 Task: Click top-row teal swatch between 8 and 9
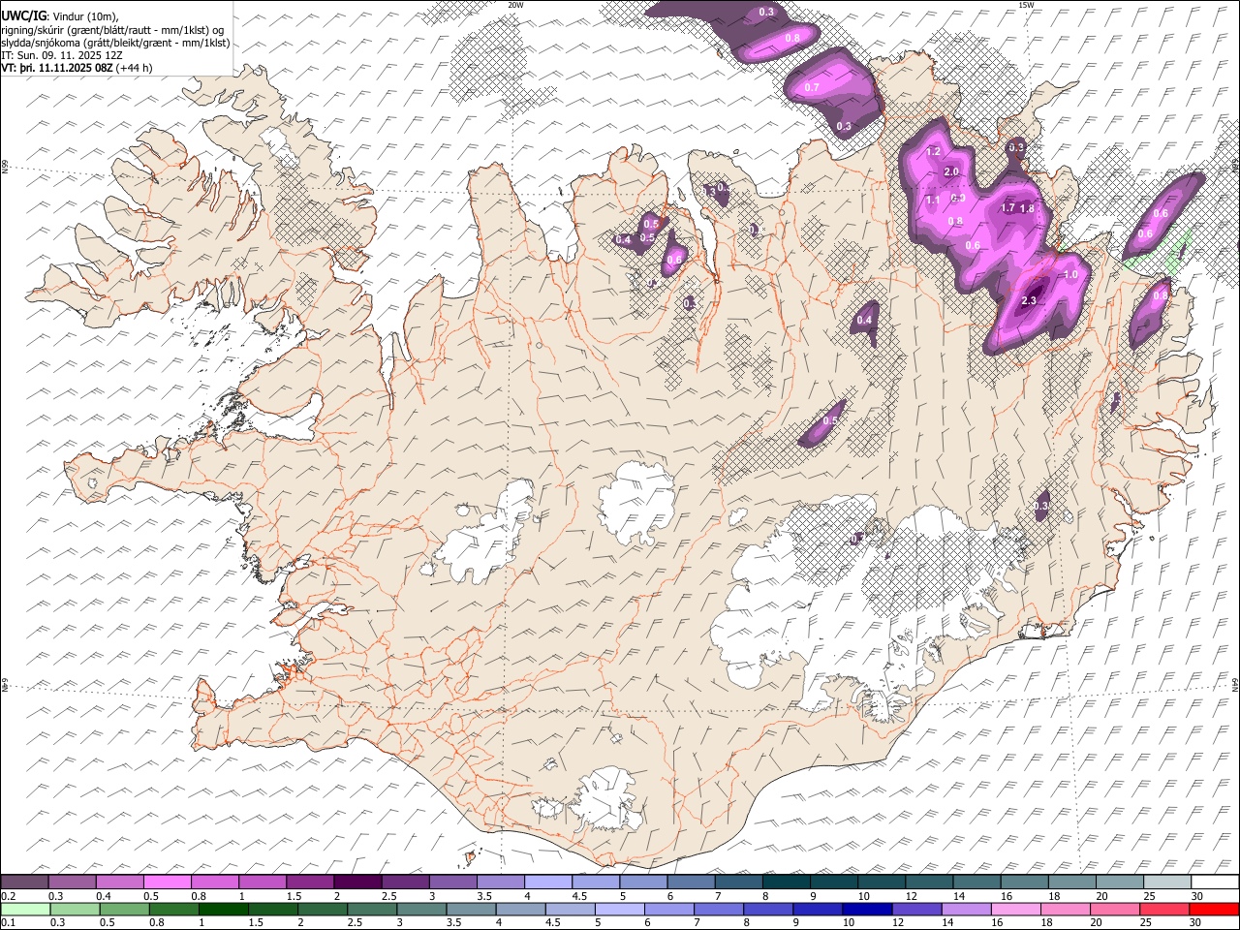tap(786, 882)
